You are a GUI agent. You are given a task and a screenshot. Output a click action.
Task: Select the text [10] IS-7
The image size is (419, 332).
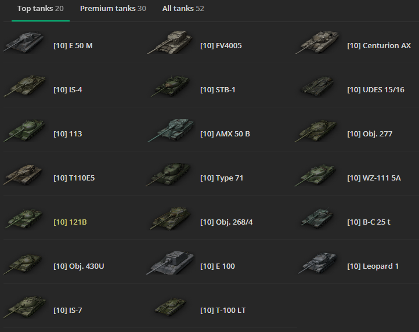[x=67, y=311]
